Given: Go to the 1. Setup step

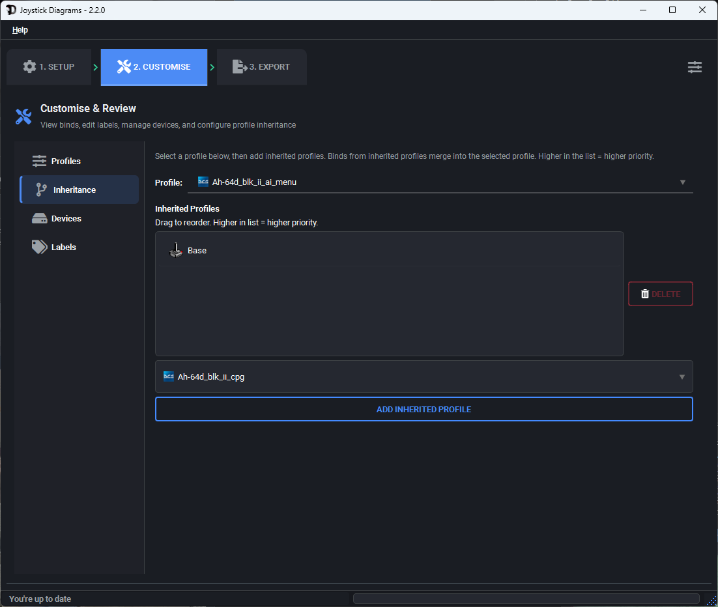Looking at the screenshot, I should pyautogui.click(x=49, y=67).
